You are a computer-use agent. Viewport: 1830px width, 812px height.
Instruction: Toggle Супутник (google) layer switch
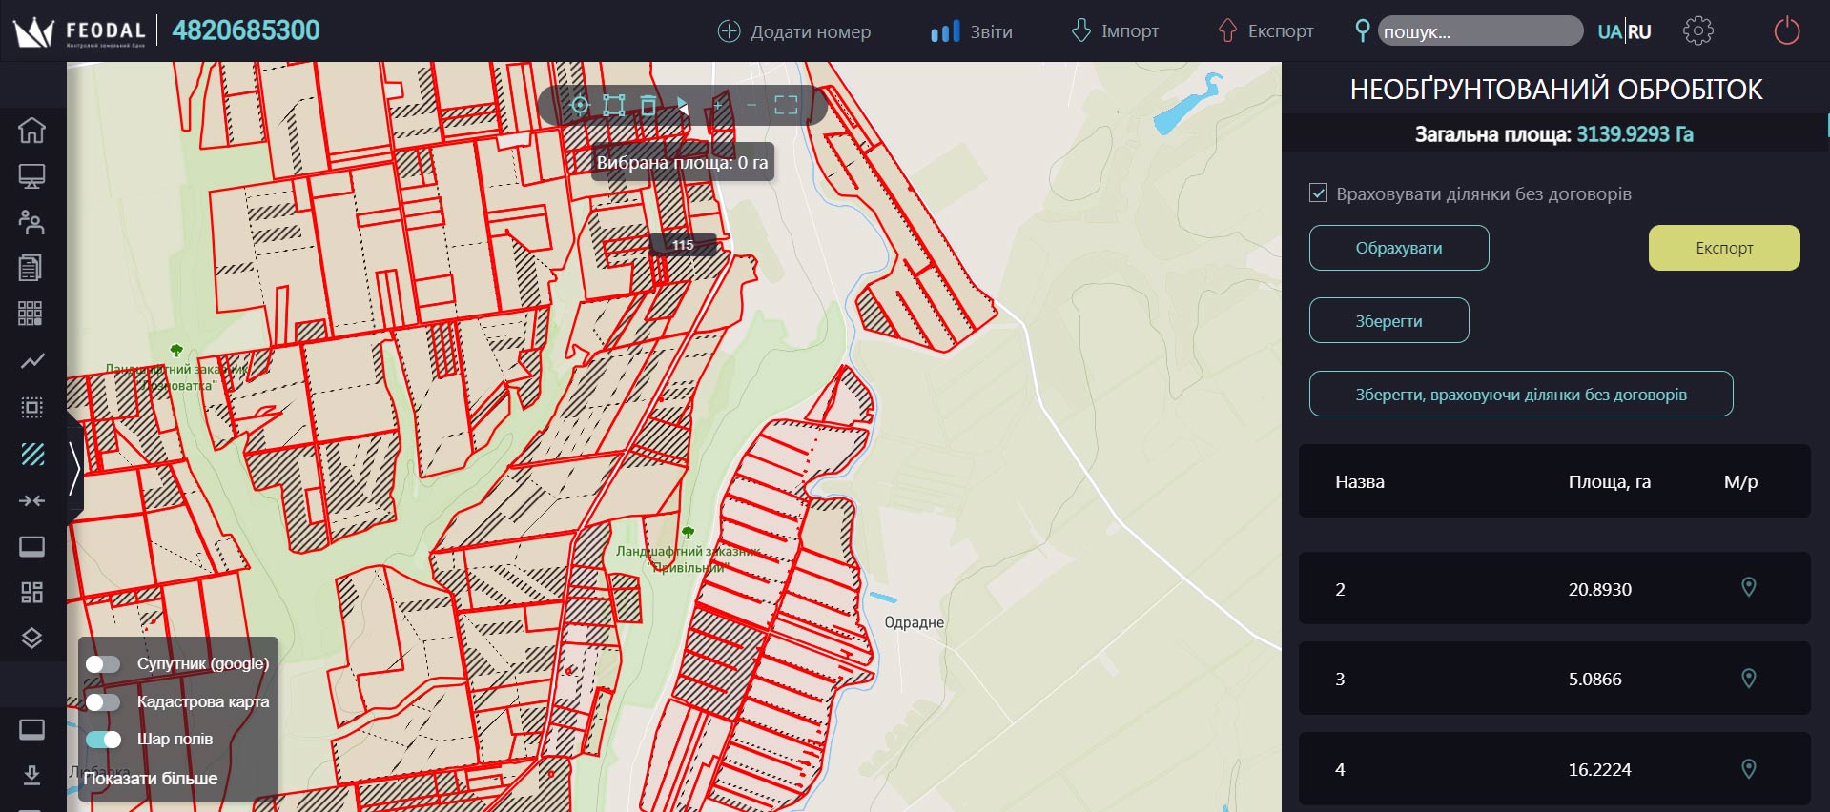(103, 664)
